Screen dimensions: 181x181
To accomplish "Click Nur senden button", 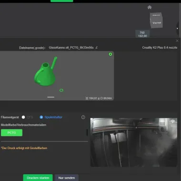I will 67,178.
